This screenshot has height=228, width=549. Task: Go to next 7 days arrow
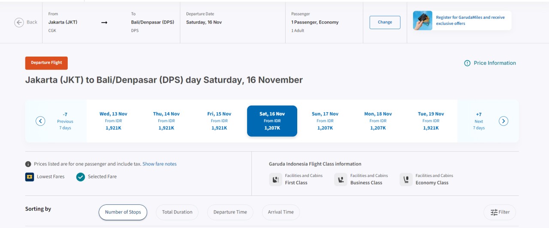click(504, 121)
